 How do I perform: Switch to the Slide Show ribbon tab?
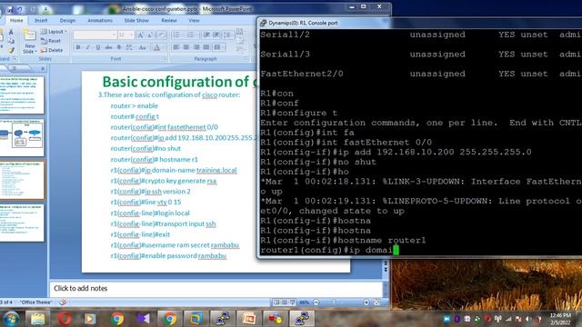pyautogui.click(x=136, y=20)
